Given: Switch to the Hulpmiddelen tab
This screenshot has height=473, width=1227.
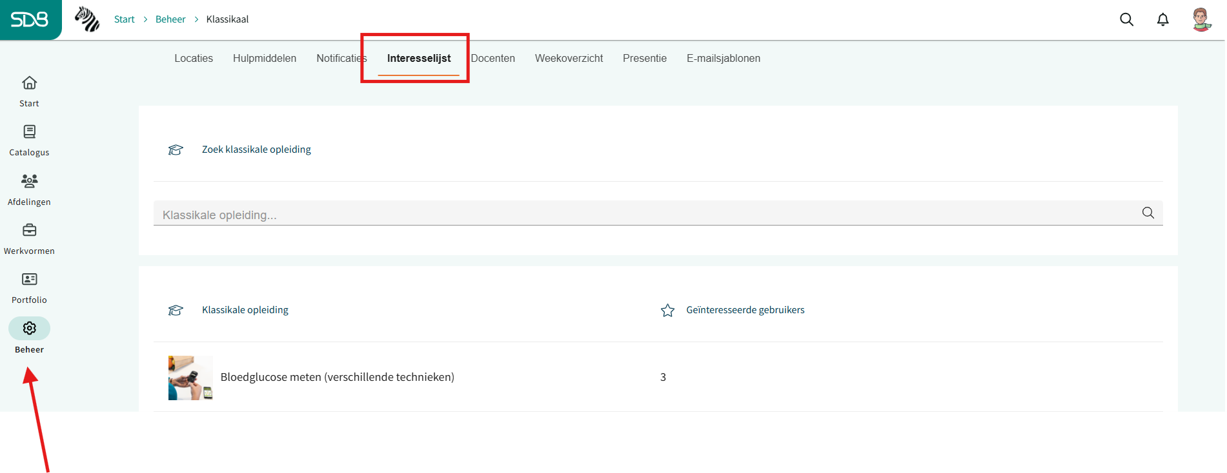Looking at the screenshot, I should tap(265, 58).
